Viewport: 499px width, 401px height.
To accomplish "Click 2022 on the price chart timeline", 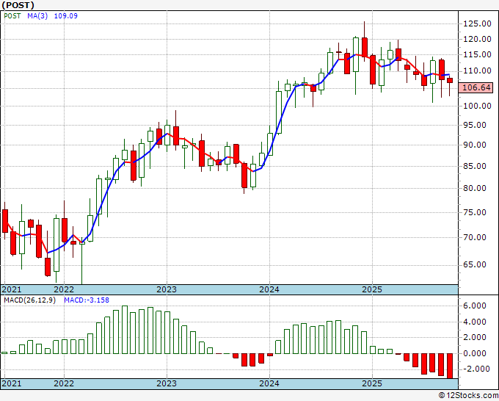I will click(x=64, y=289).
